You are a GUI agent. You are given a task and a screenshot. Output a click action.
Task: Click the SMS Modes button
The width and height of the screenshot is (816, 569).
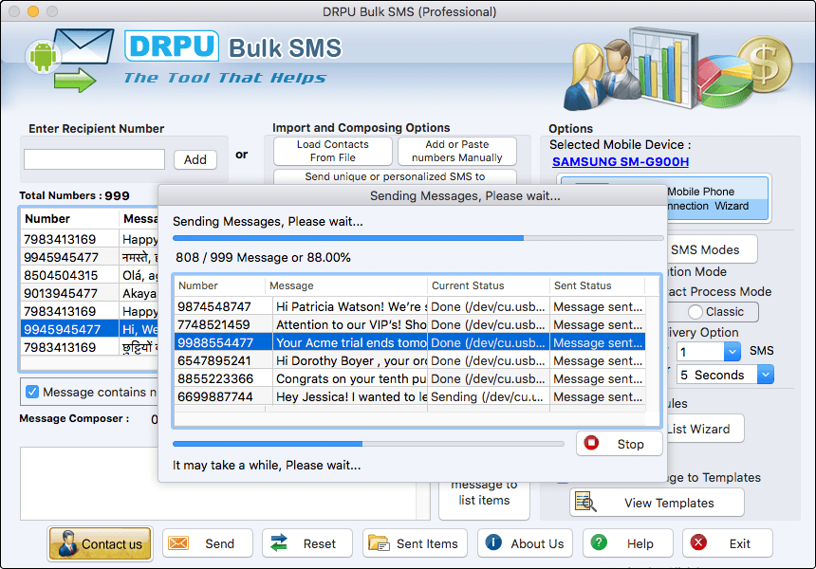click(x=712, y=249)
